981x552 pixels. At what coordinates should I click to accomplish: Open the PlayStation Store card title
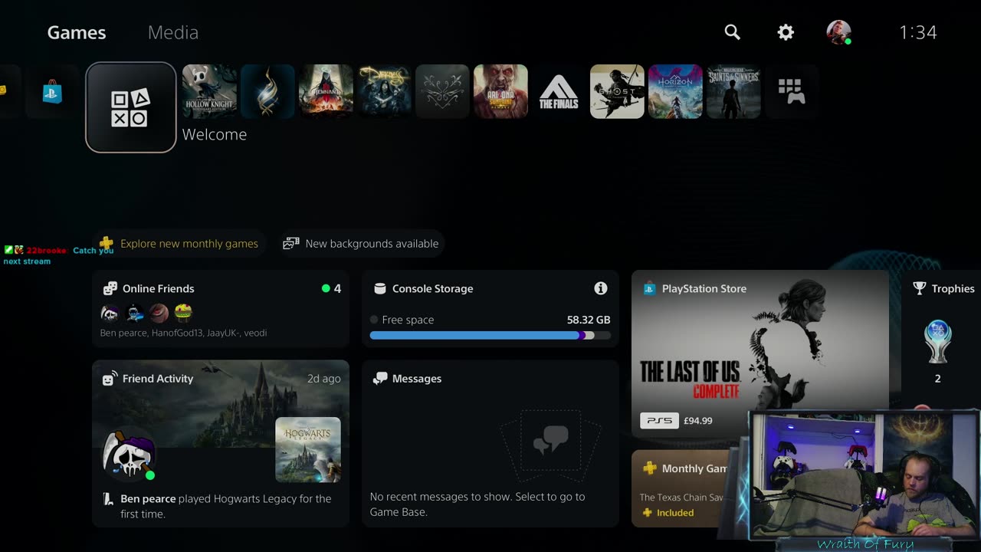[x=704, y=288]
